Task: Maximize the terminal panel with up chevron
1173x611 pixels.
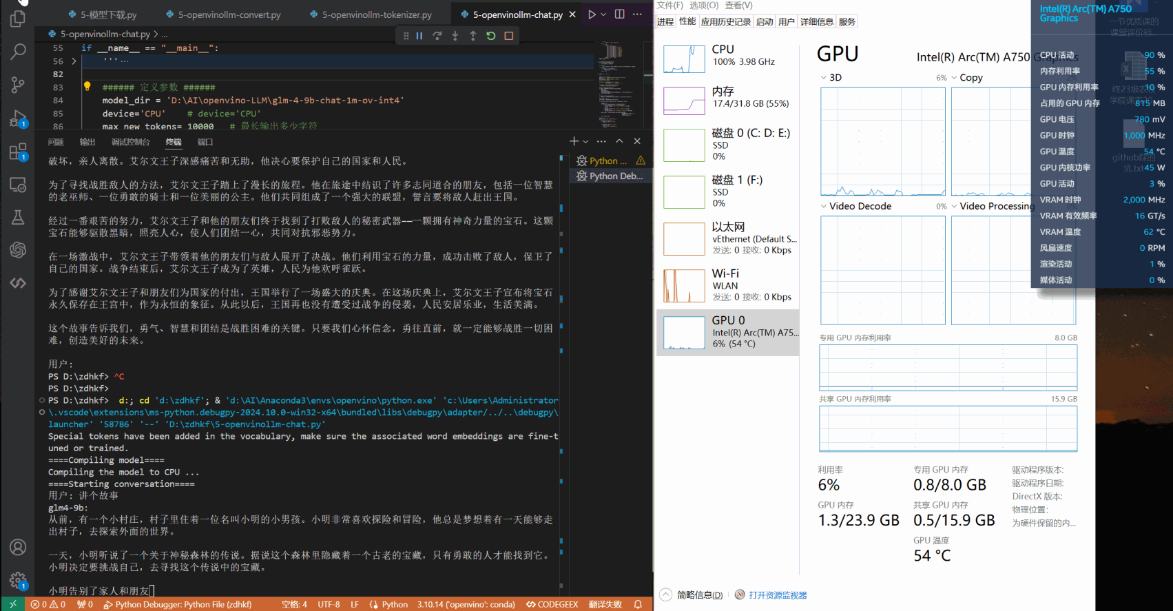Action: point(619,141)
